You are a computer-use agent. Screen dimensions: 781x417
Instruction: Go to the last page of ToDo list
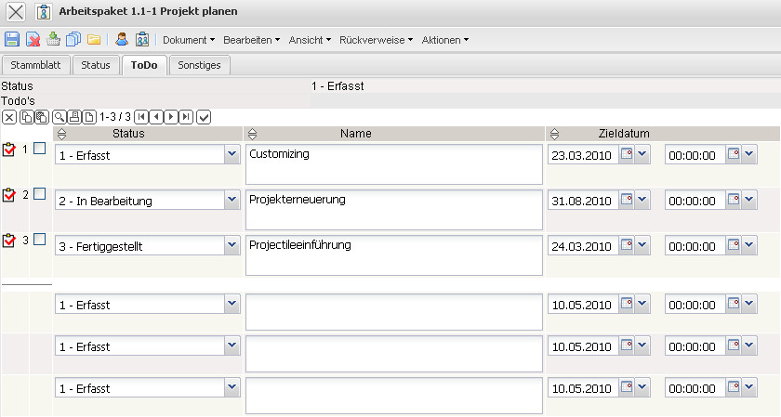point(186,116)
